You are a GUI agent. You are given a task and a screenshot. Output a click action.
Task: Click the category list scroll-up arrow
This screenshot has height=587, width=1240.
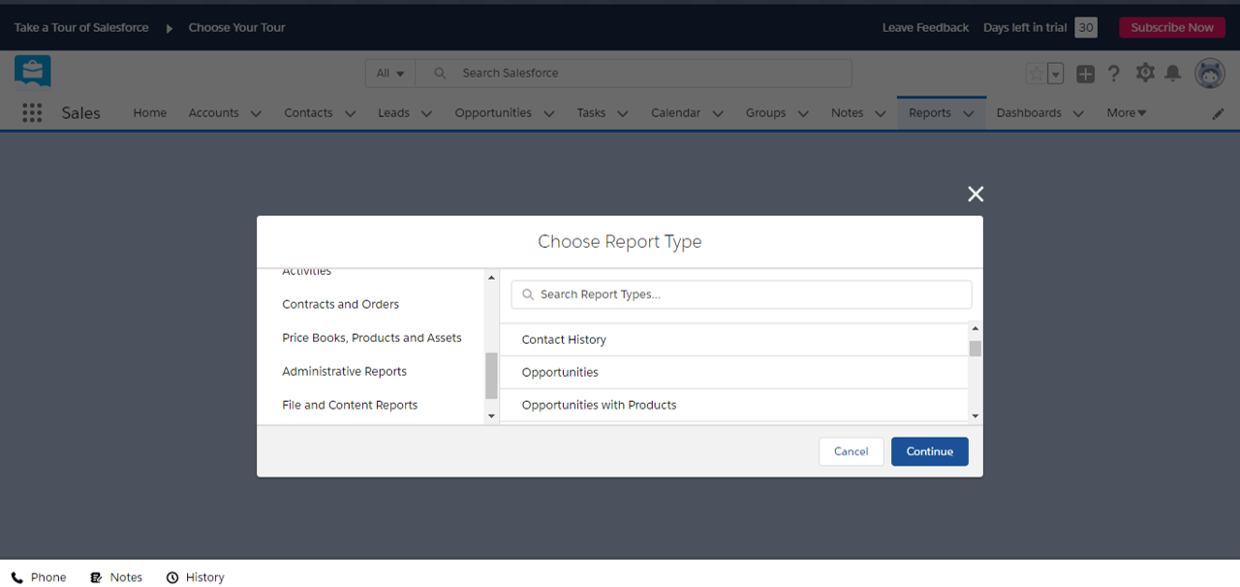click(x=491, y=278)
